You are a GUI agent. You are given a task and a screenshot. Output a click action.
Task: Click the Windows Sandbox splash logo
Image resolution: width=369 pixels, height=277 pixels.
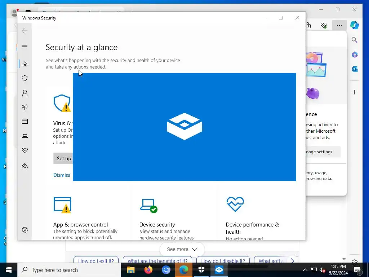184,126
